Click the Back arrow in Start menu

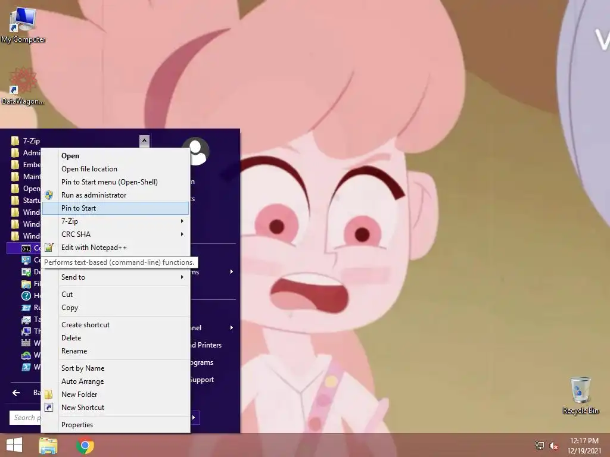(x=16, y=393)
